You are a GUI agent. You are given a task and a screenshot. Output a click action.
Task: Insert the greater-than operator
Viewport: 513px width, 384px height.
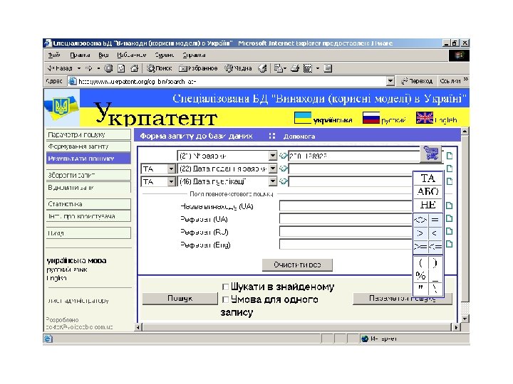coord(421,233)
